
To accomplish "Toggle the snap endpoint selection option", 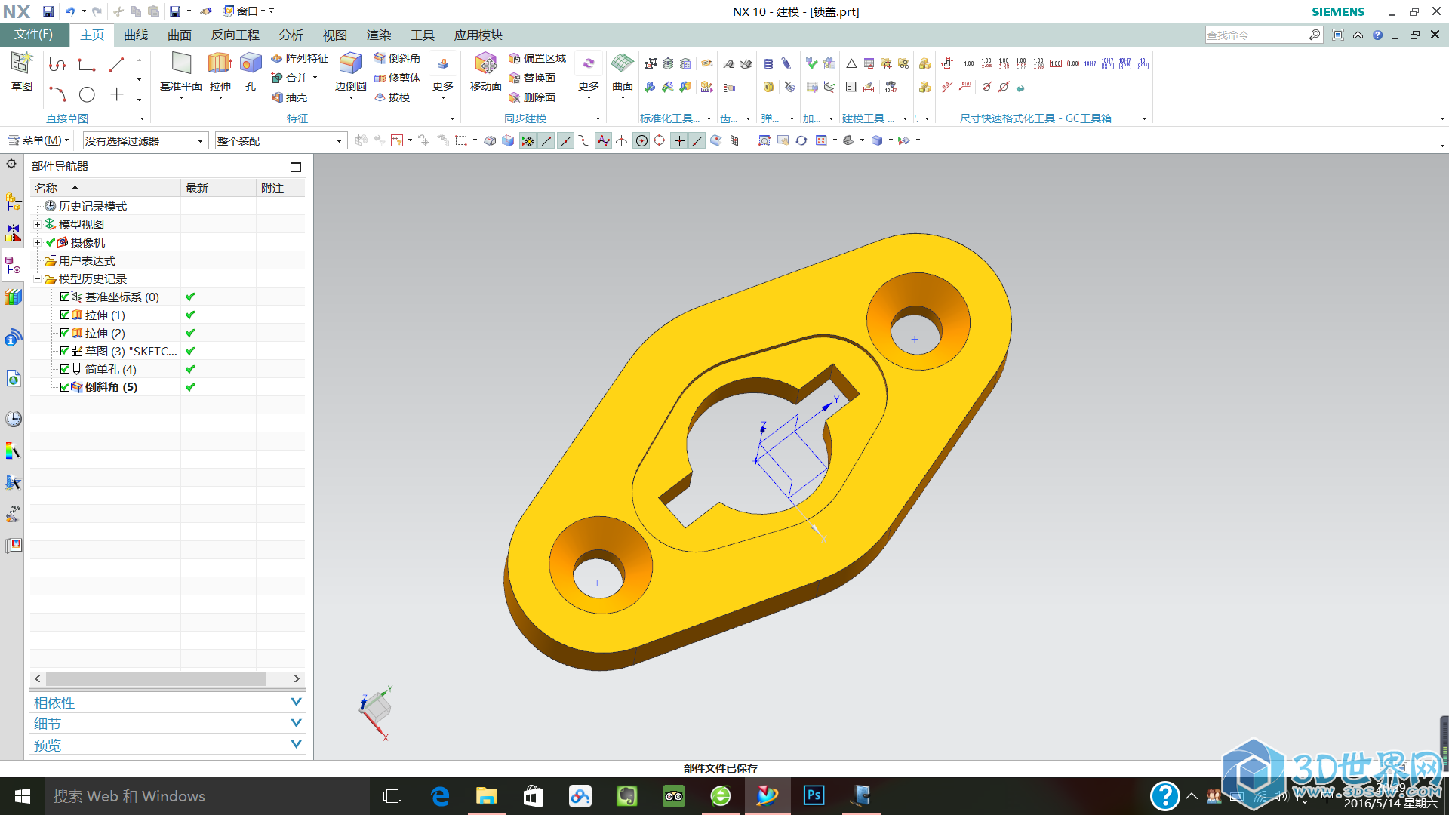I will click(x=546, y=140).
